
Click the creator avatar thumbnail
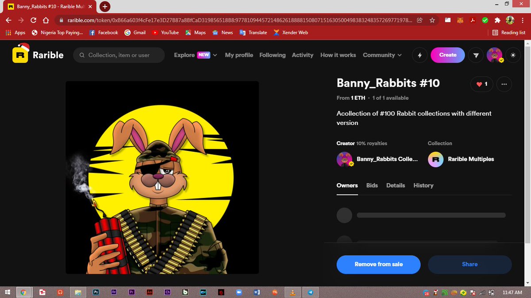pyautogui.click(x=345, y=159)
